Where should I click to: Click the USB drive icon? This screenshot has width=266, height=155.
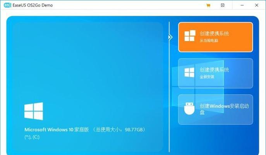tap(189, 108)
